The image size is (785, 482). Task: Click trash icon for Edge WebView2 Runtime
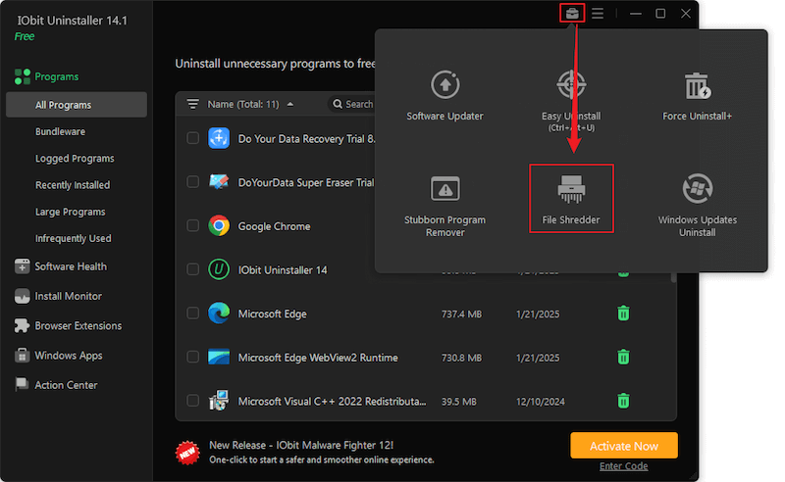[623, 357]
